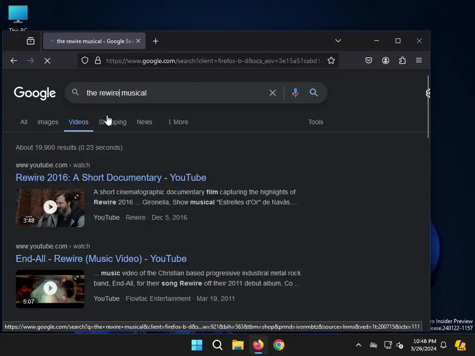Screen dimensions: 475x356
Task: Select the Videos results tab
Action: pos(78,122)
